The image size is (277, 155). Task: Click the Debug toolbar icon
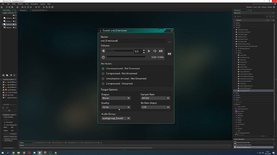[x=23, y=7]
